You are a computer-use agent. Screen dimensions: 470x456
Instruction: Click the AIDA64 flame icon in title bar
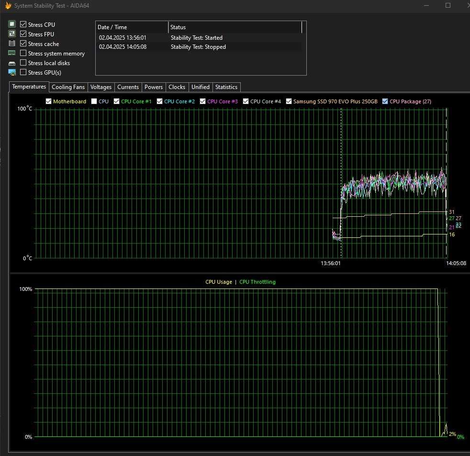pyautogui.click(x=8, y=5)
